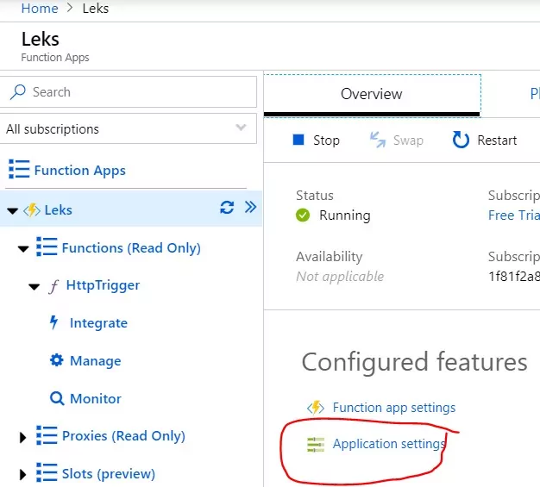Click the Running status text
Viewport: 540px width, 487px height.
coord(345,215)
